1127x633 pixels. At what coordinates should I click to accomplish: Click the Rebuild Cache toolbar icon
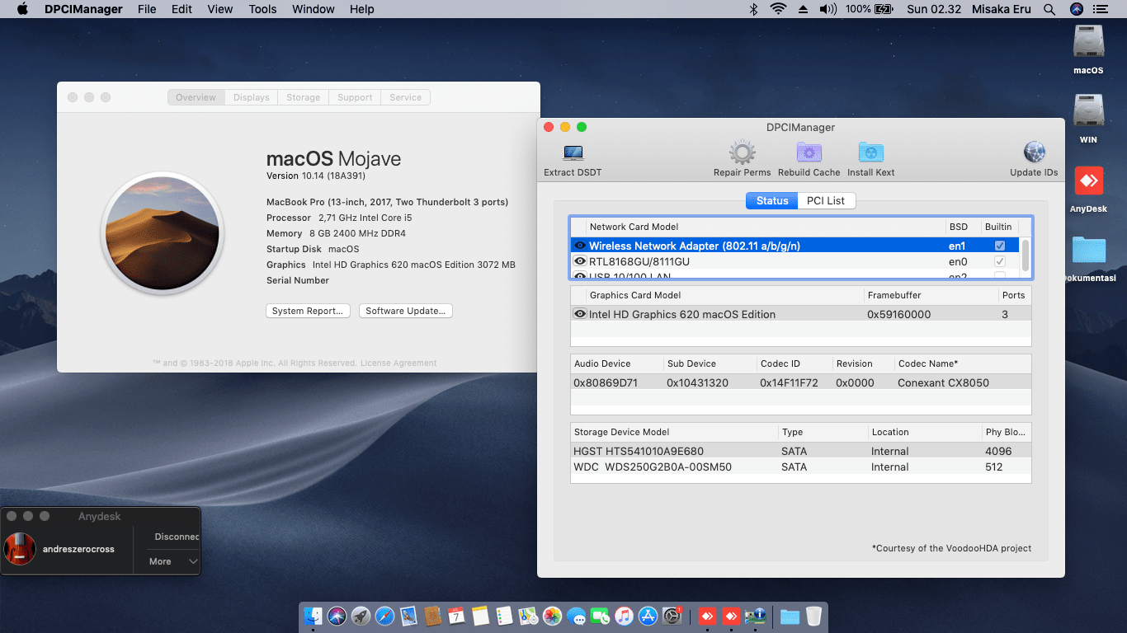point(809,152)
